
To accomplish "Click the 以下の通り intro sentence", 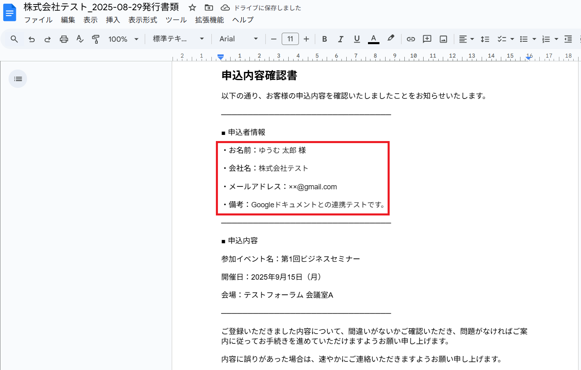I will 354,96.
